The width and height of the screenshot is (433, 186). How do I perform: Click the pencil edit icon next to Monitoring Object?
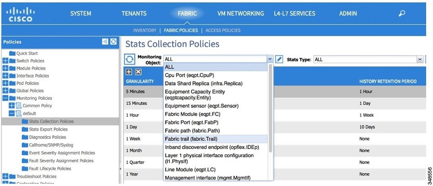click(279, 59)
